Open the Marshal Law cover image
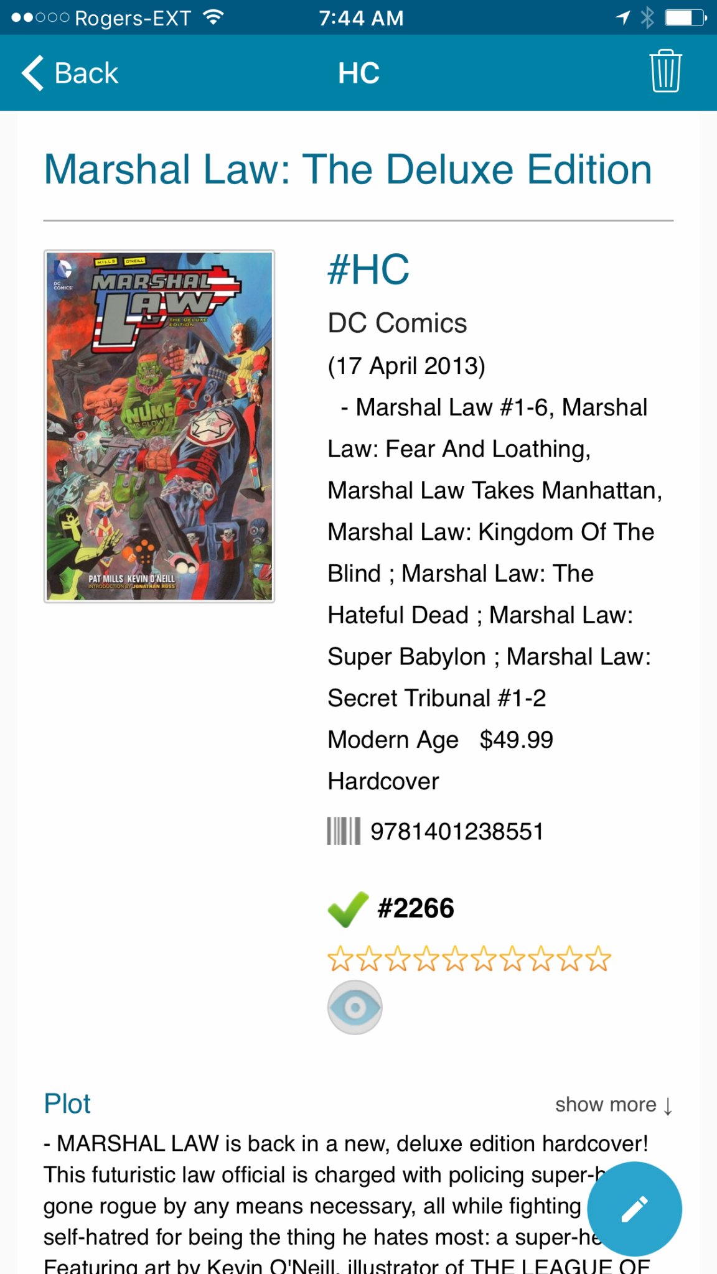 tap(159, 426)
